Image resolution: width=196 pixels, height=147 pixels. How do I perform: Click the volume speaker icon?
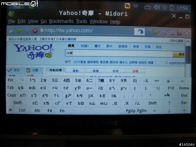tap(157, 7)
